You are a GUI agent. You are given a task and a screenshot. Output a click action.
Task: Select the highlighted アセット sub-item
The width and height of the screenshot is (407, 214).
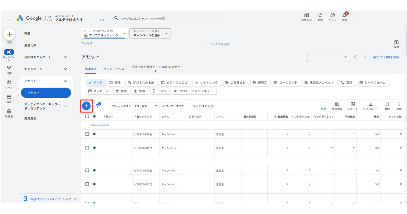point(46,93)
